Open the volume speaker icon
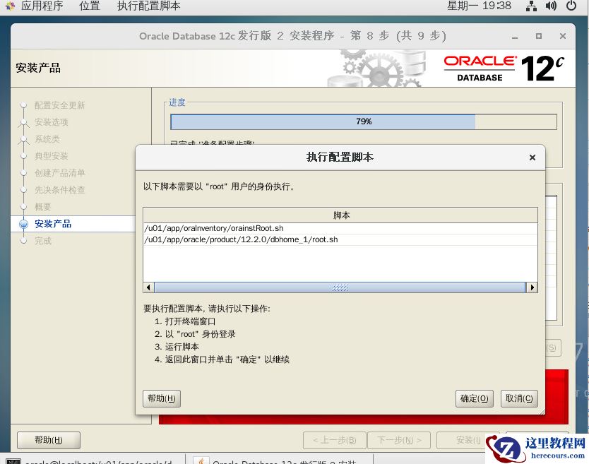Viewport: 589px width, 464px height. click(x=551, y=6)
